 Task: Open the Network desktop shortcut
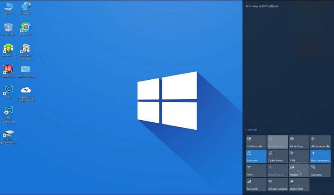26,9
